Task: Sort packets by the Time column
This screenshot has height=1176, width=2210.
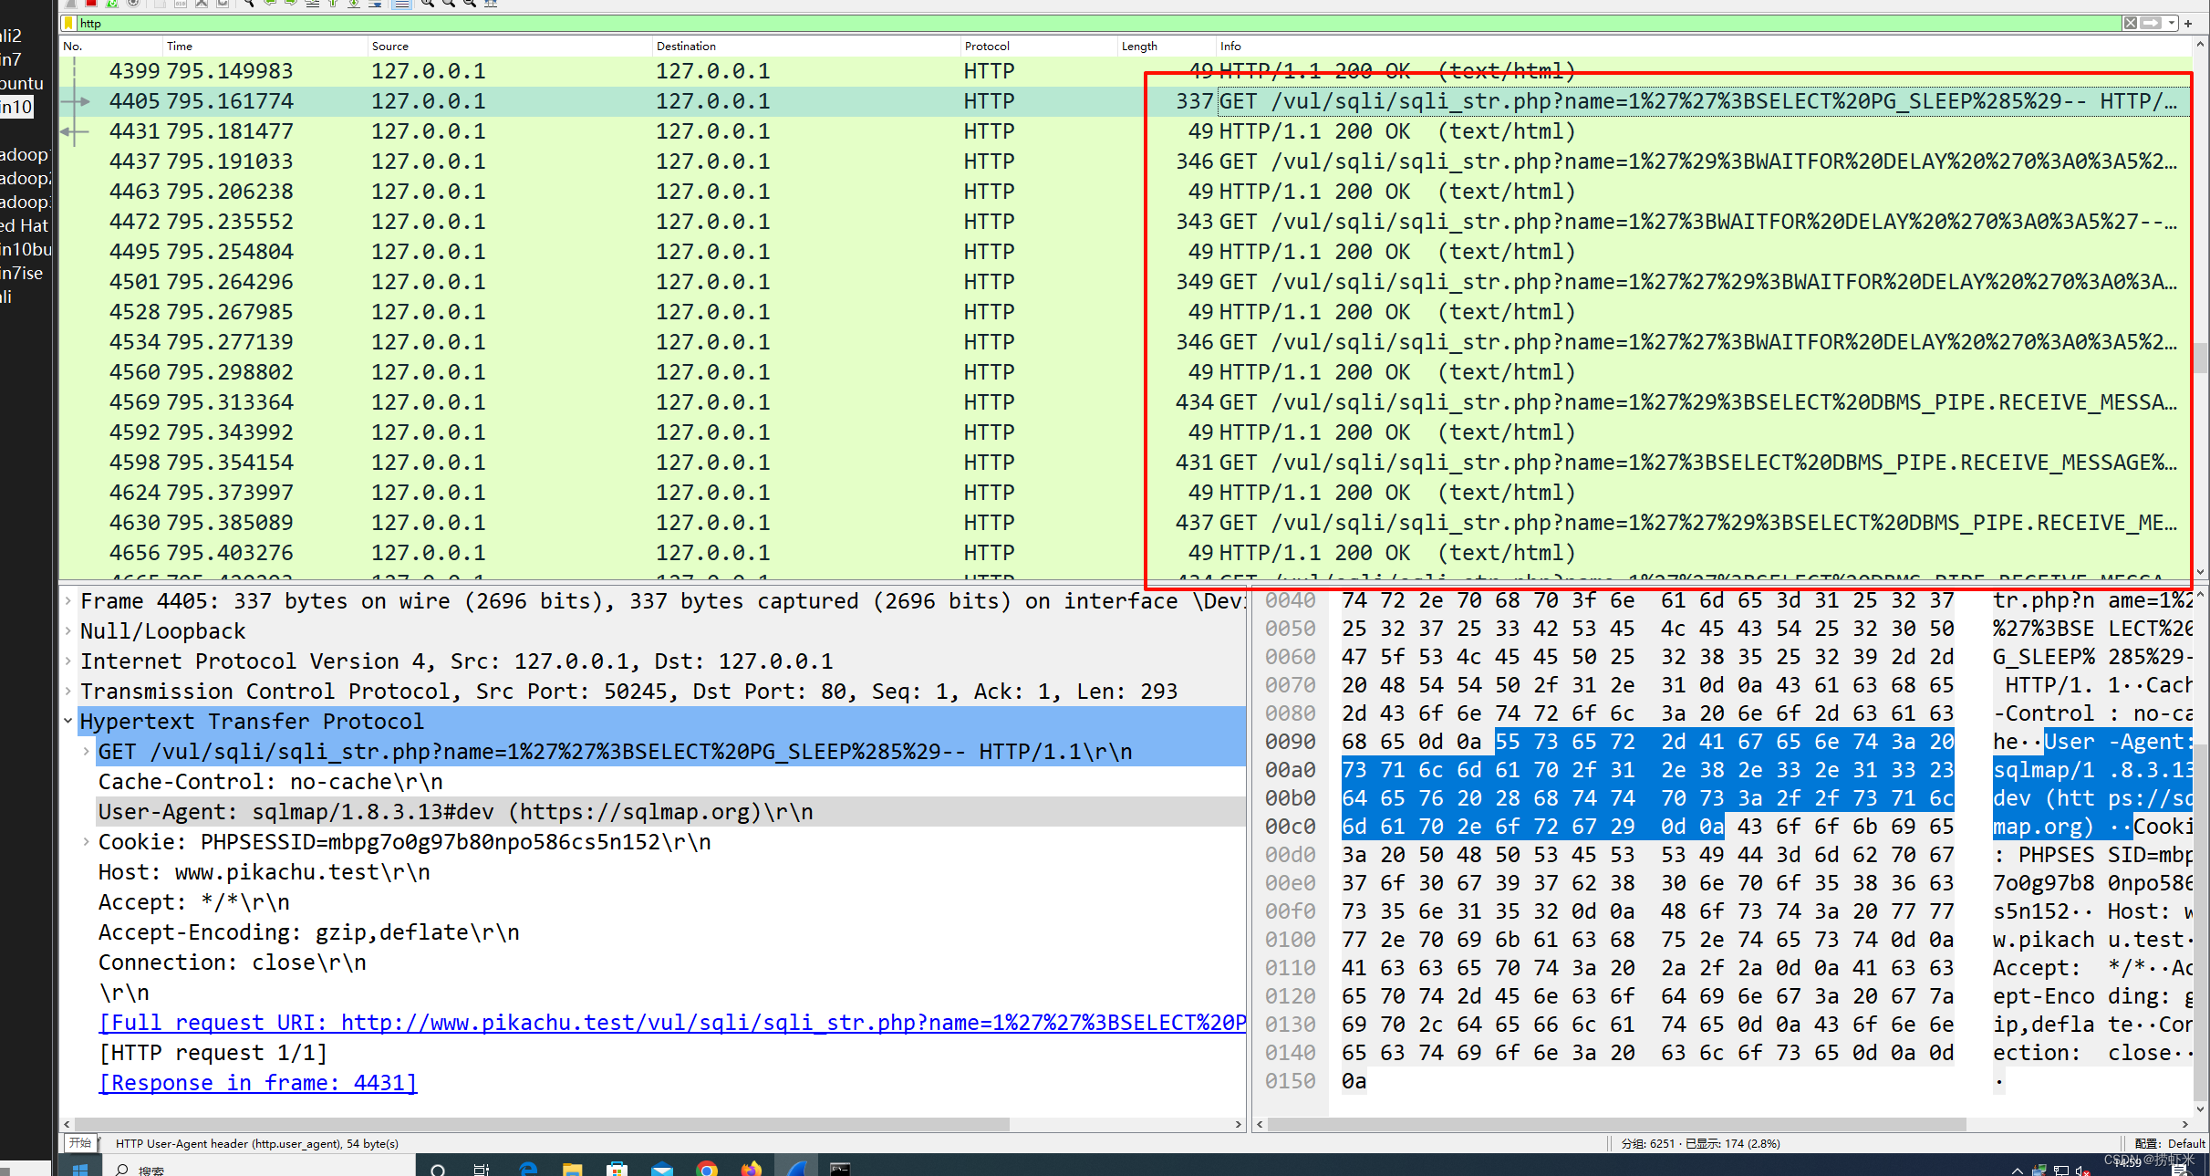Action: pyautogui.click(x=265, y=46)
